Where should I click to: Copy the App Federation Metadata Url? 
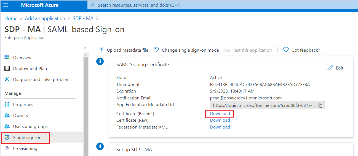pos(320,105)
